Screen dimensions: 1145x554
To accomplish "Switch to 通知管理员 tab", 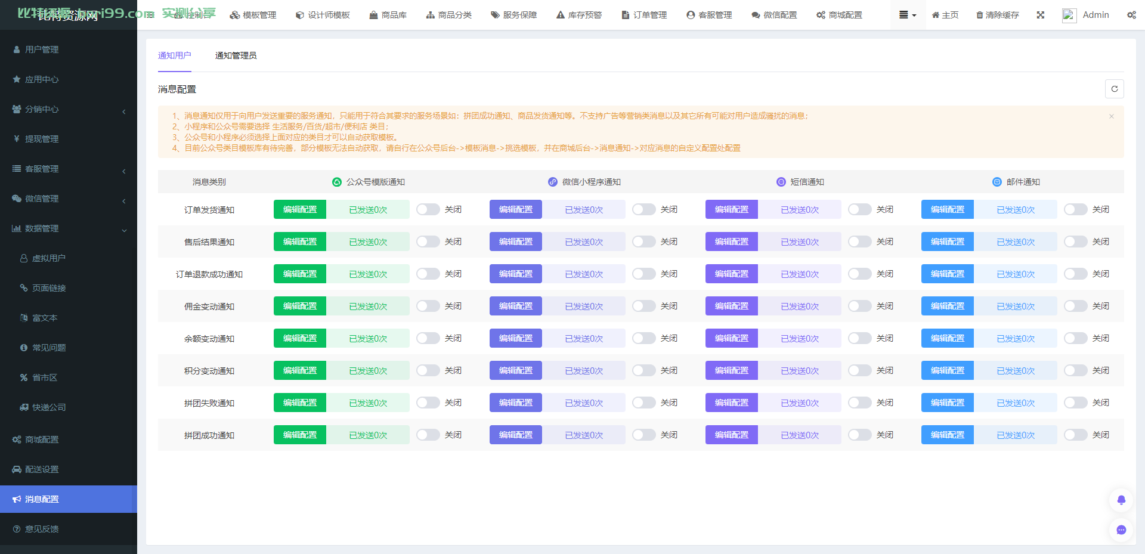I will click(x=236, y=55).
